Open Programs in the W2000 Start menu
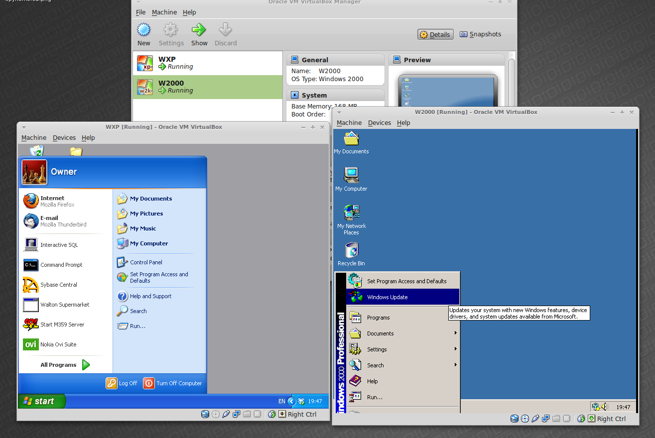The height and width of the screenshot is (438, 655). tap(402, 318)
